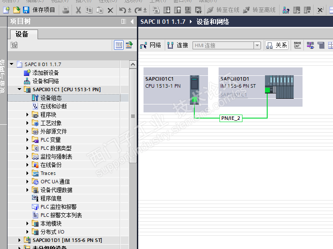Viewport: 333px width, 249px height.
Task: Click the Delete X icon
Action: [110, 10]
